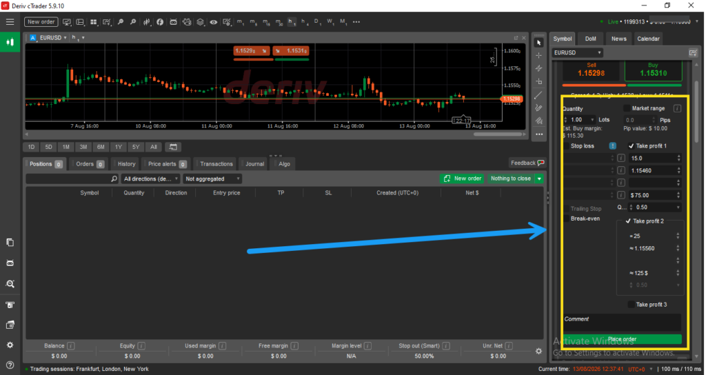Open the help question mark icon
Screen dimensions: 706x375
pyautogui.click(x=10, y=365)
